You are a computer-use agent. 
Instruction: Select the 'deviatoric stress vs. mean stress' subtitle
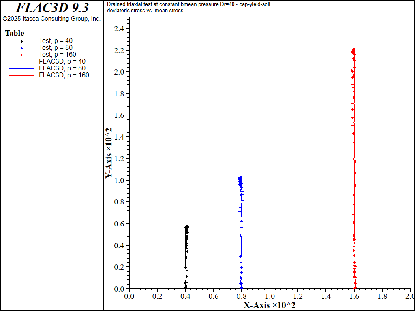(145, 11)
